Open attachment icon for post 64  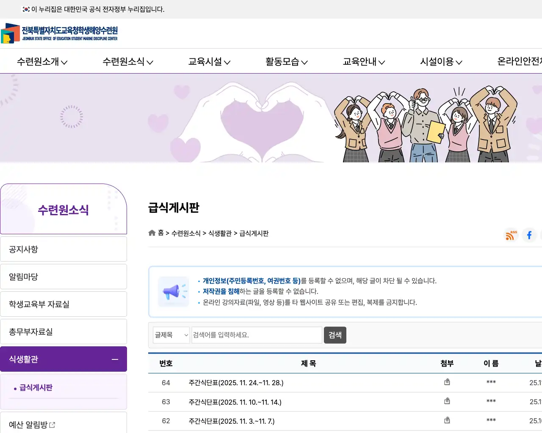[447, 382]
